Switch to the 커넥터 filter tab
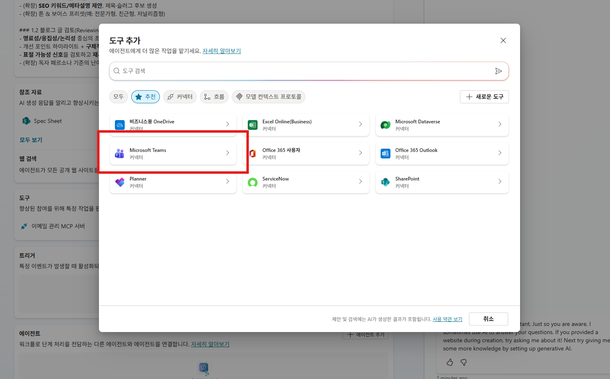 pyautogui.click(x=180, y=97)
